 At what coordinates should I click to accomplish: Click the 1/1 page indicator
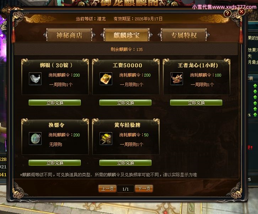tap(125, 189)
